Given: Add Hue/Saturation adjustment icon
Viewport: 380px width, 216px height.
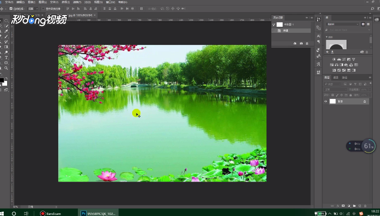Looking at the screenshot, I should tap(332, 65).
